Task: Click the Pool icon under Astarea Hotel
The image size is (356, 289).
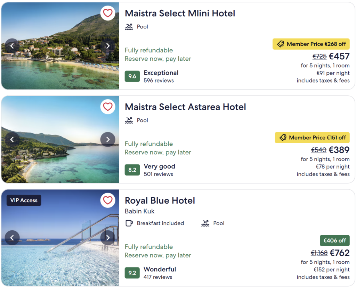Action: [x=129, y=120]
